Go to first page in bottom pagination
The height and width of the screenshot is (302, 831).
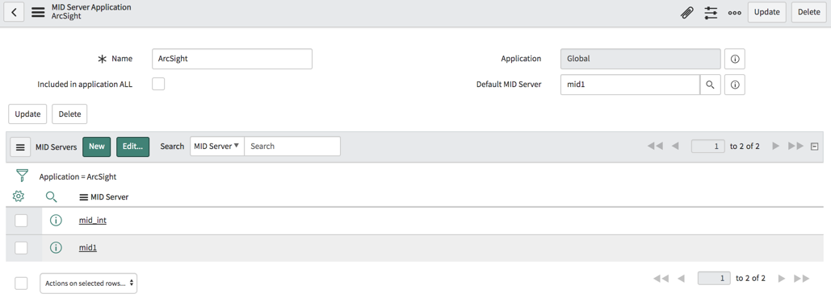point(661,278)
